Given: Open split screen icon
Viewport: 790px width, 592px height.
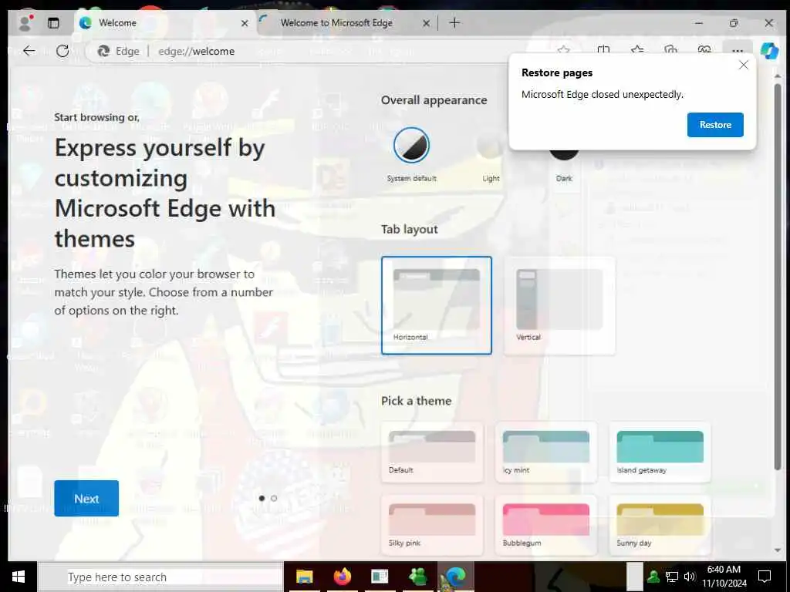Looking at the screenshot, I should [x=603, y=50].
